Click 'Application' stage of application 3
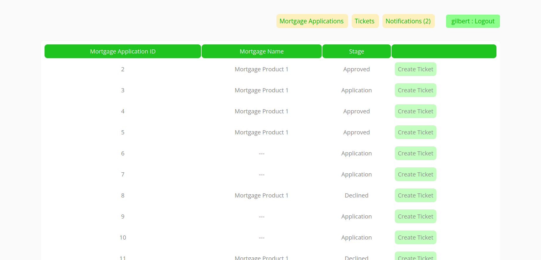Image resolution: width=541 pixels, height=260 pixels. click(x=357, y=91)
